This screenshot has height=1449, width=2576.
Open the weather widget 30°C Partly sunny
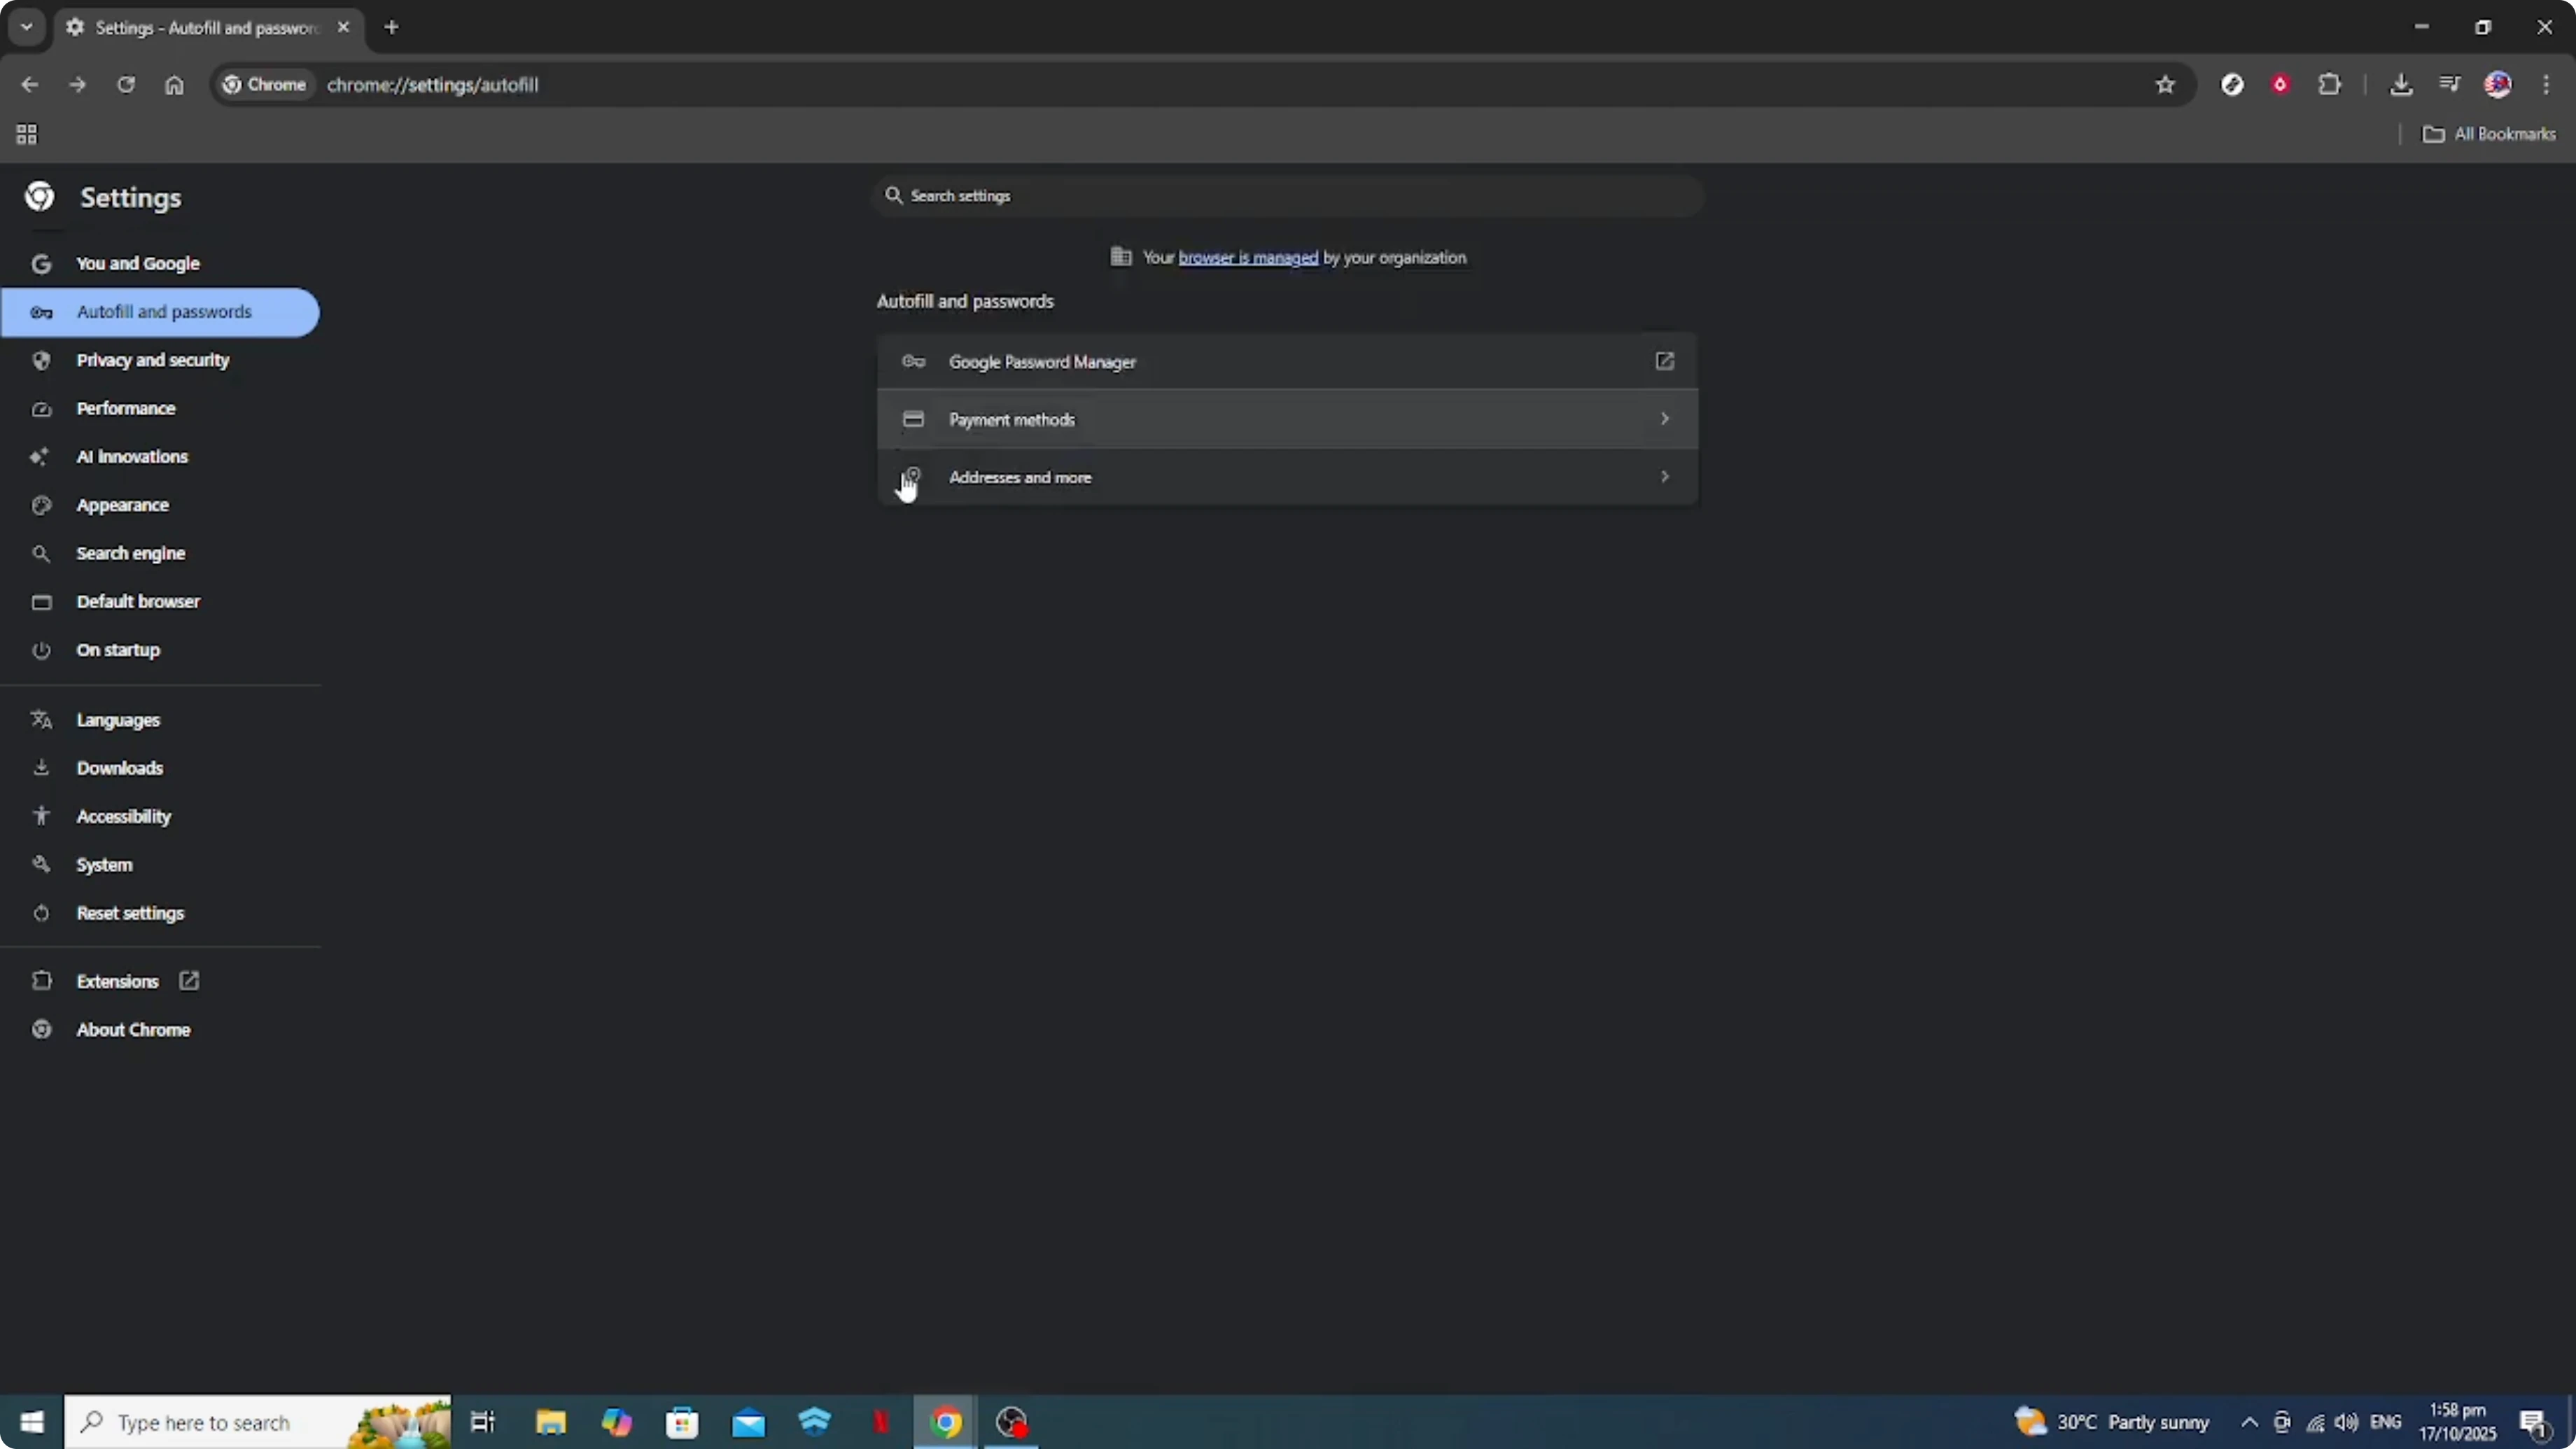2112,1422
